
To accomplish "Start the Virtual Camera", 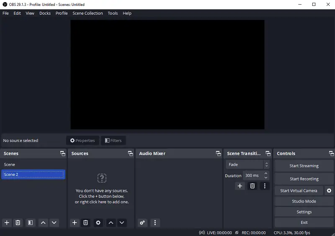I will pyautogui.click(x=299, y=191).
